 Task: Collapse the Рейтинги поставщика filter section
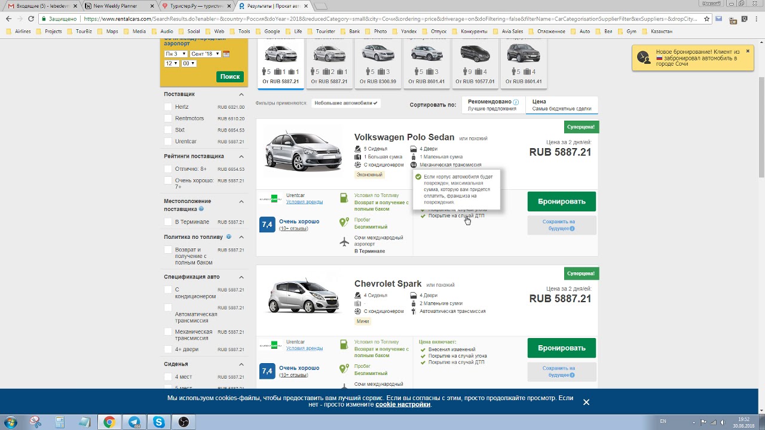(241, 156)
